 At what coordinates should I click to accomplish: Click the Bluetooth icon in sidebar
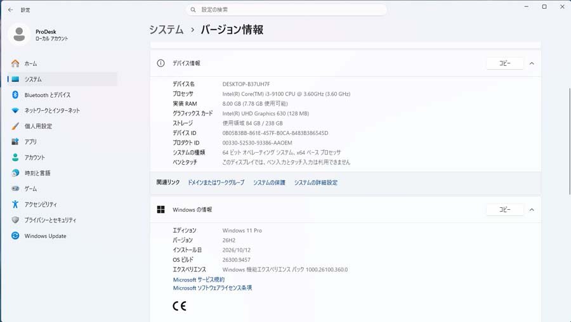tap(15, 94)
